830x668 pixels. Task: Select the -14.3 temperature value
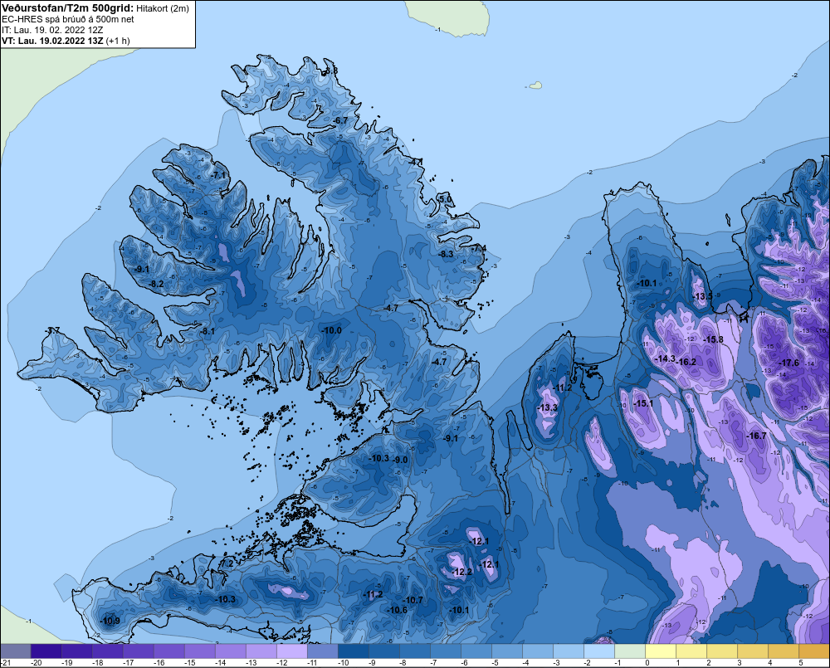click(666, 358)
